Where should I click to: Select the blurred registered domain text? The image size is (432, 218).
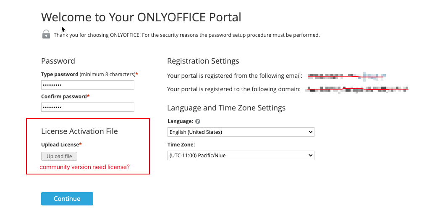(x=357, y=90)
